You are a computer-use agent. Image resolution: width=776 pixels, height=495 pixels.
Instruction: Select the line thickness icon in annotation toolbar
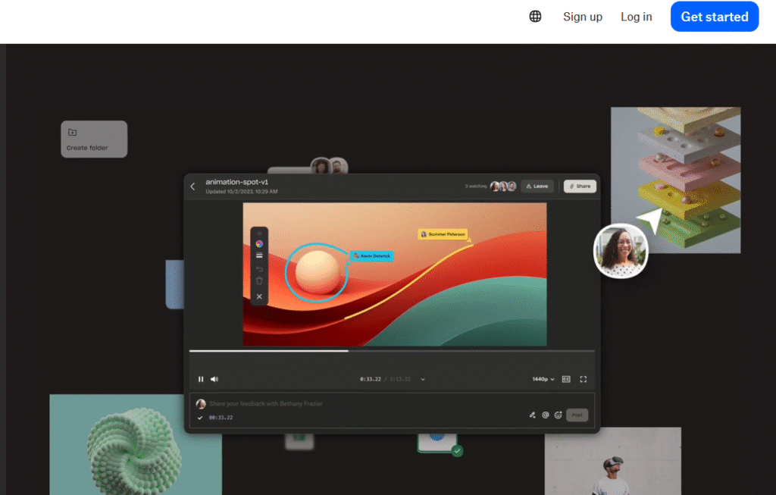[x=259, y=256]
